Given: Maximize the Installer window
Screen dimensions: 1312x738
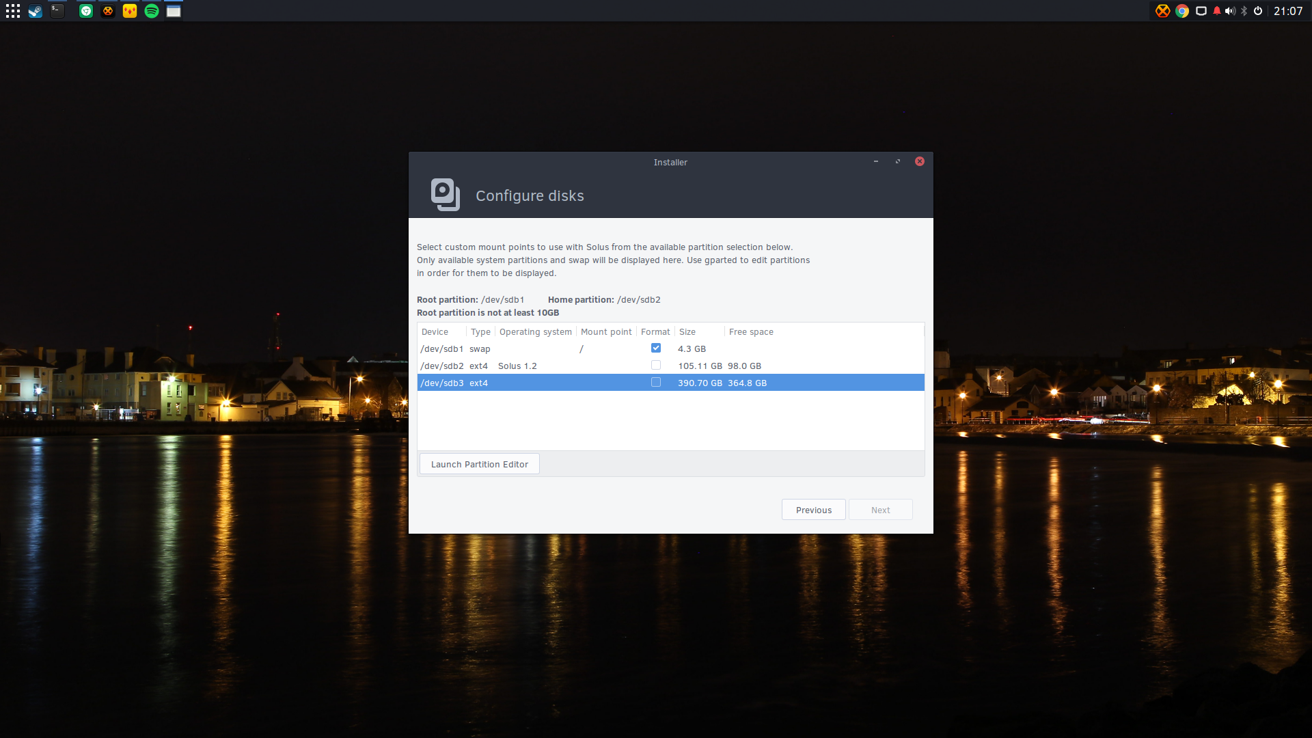Looking at the screenshot, I should click(898, 161).
